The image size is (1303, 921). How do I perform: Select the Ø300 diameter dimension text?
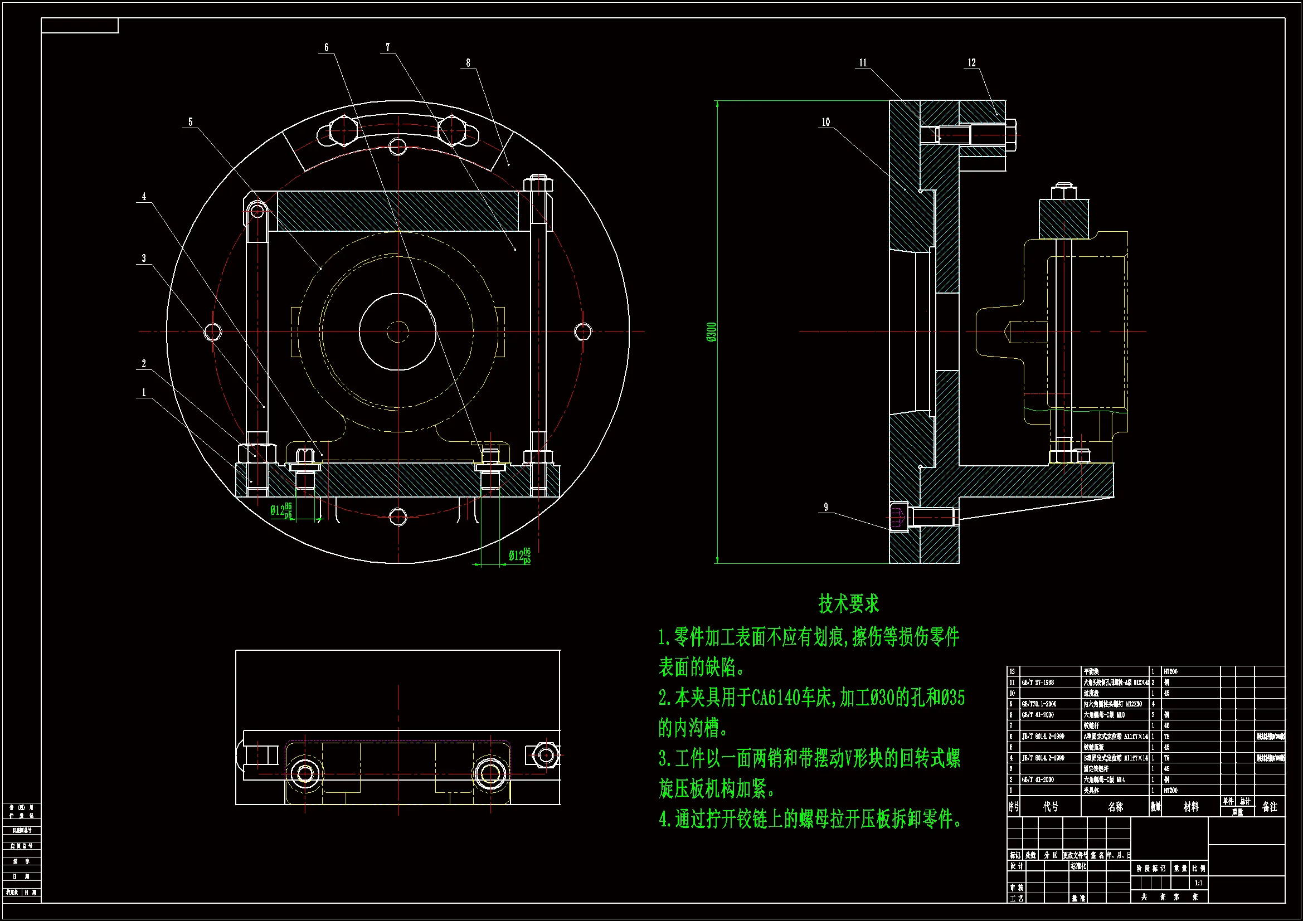(x=712, y=332)
